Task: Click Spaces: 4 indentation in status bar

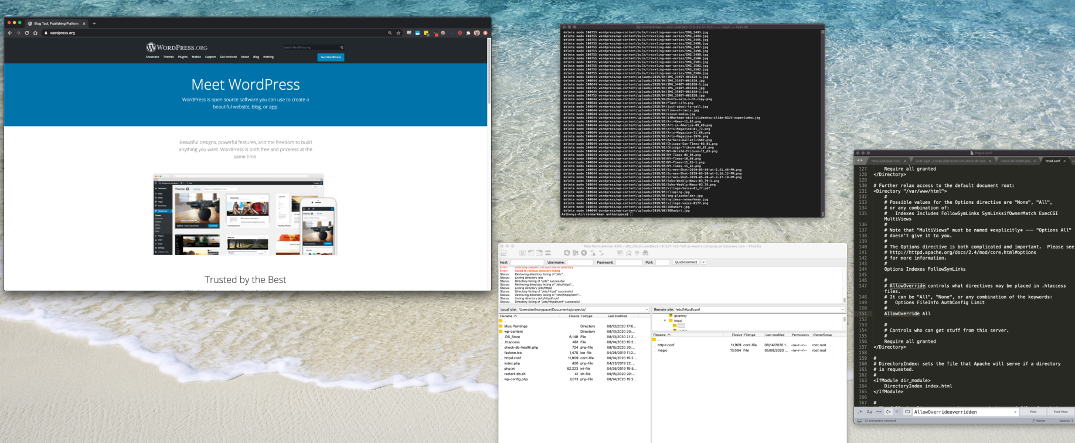Action: coord(1066,421)
